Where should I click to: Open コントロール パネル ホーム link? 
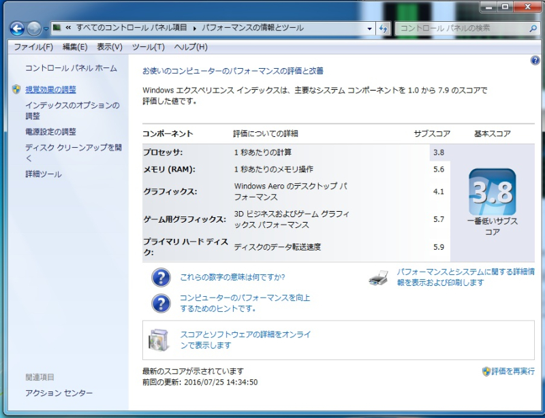click(71, 68)
